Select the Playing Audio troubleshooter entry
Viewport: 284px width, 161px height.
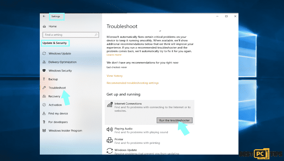150,130
